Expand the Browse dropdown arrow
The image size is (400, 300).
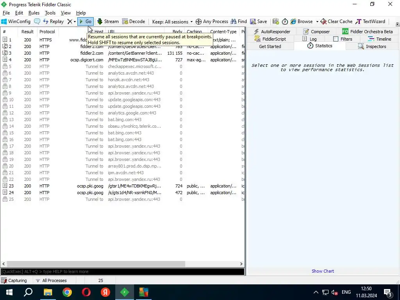pos(317,22)
